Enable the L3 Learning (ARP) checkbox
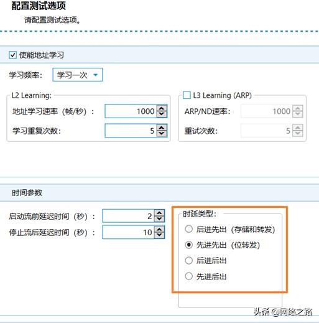The image size is (319, 323). click(187, 95)
